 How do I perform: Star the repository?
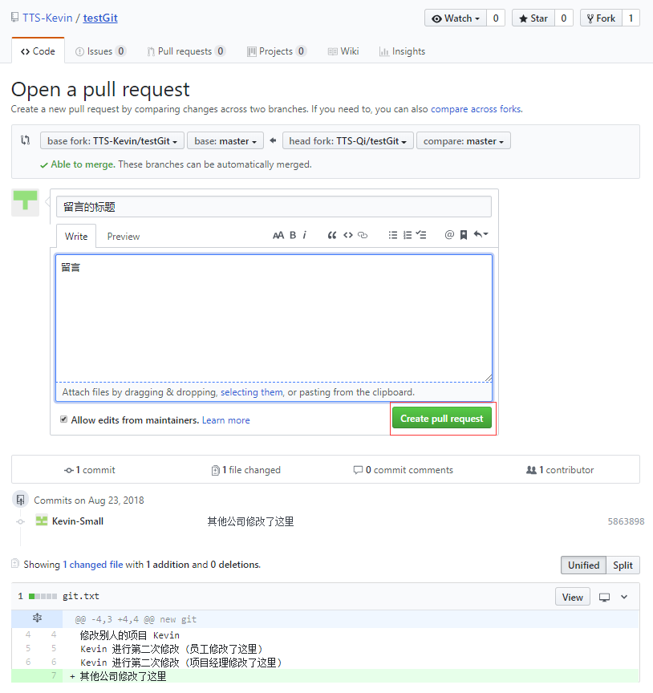coord(533,18)
